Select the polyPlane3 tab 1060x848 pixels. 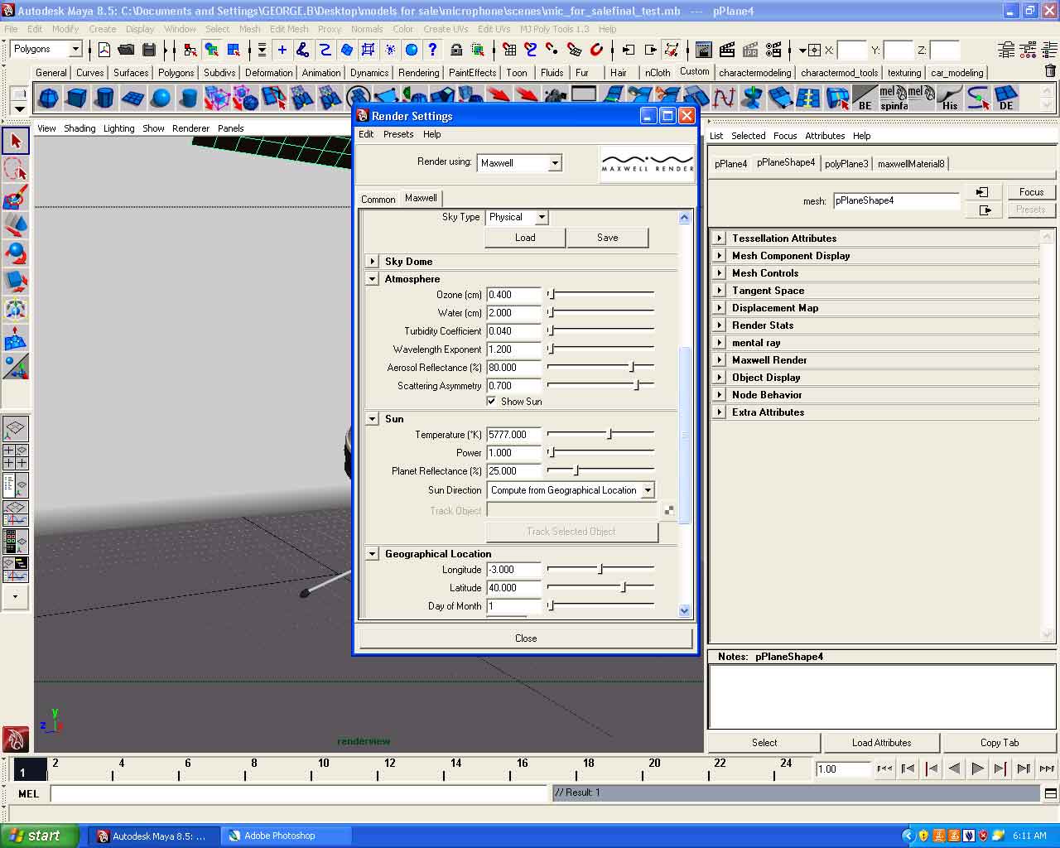pos(846,164)
